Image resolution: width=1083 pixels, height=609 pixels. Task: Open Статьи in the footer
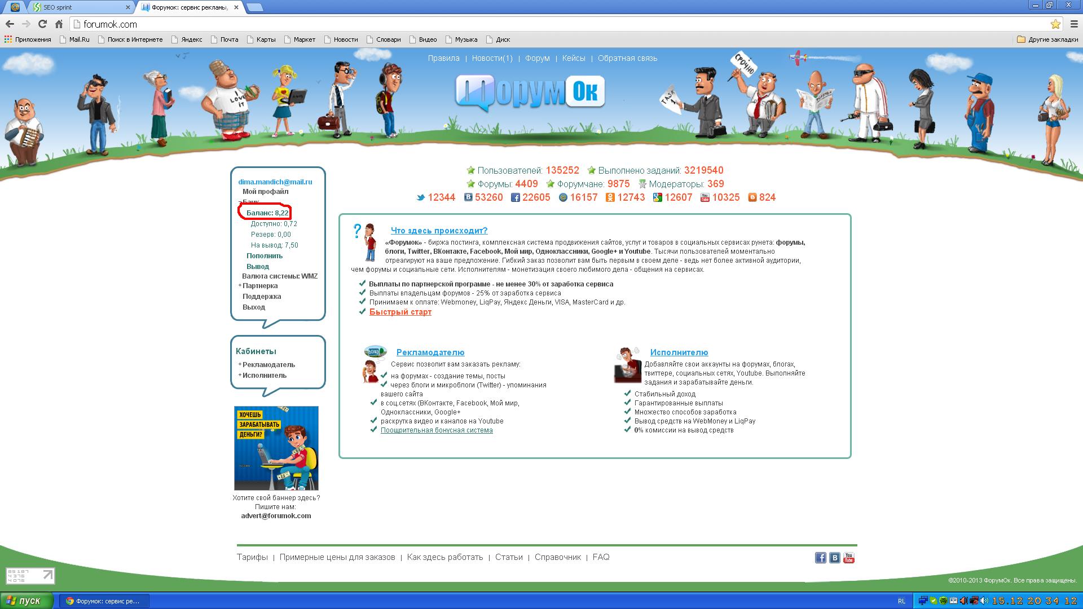(509, 557)
